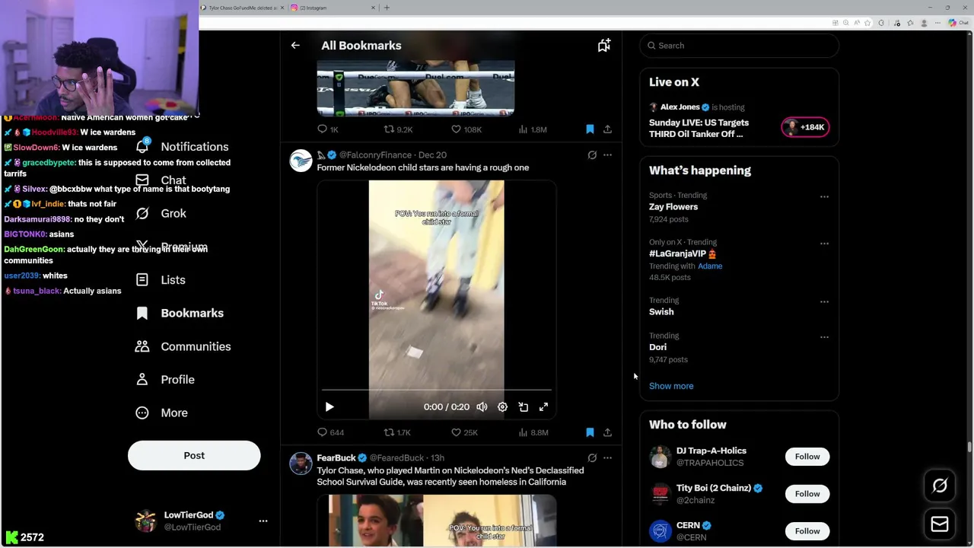The height and width of the screenshot is (548, 974).
Task: Open the @FalconryFinance handle
Action: coord(375,155)
